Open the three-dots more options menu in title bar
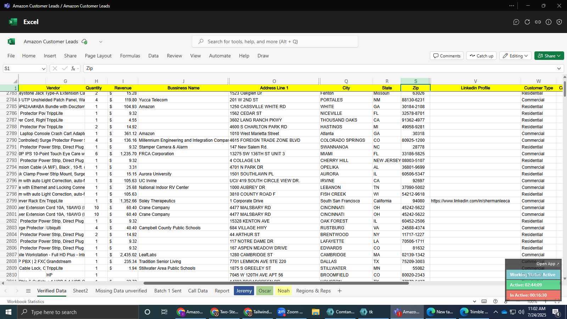This screenshot has height=319, width=567. click(512, 6)
